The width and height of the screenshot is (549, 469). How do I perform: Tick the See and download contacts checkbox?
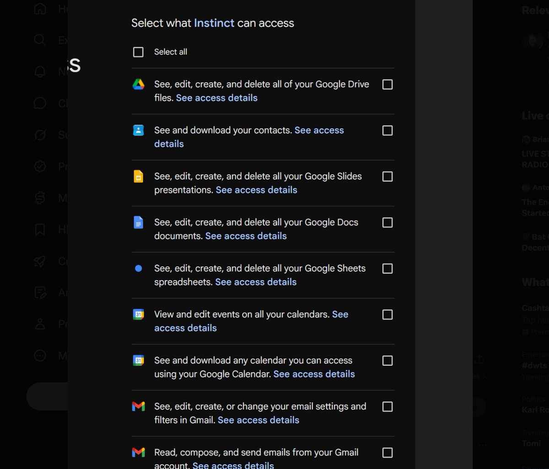click(x=388, y=131)
